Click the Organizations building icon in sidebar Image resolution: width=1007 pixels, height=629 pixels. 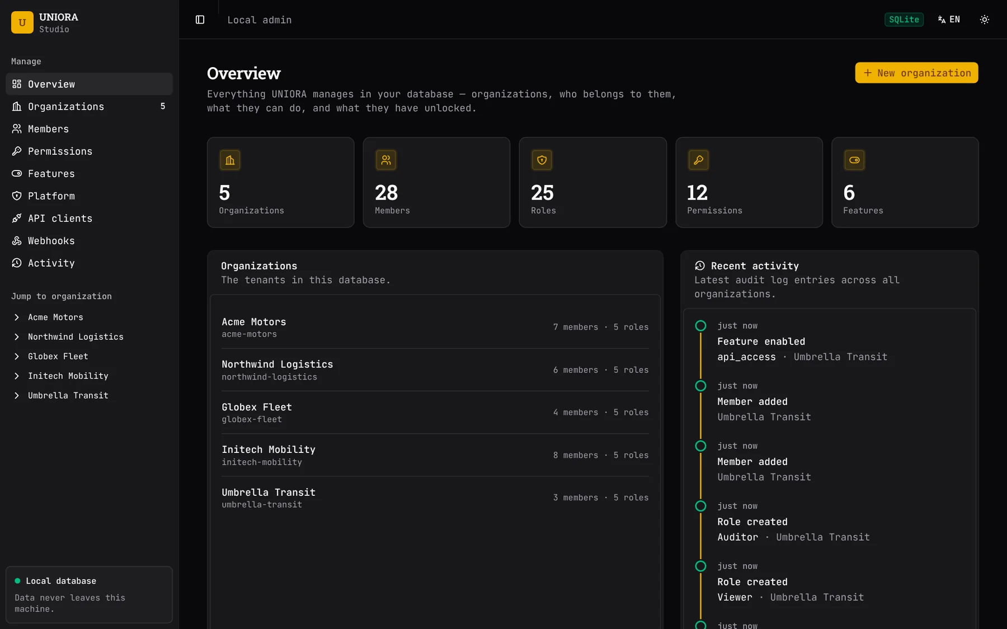click(17, 106)
